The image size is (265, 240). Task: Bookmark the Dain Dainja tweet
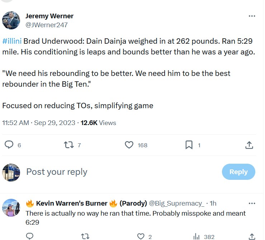[x=189, y=145]
